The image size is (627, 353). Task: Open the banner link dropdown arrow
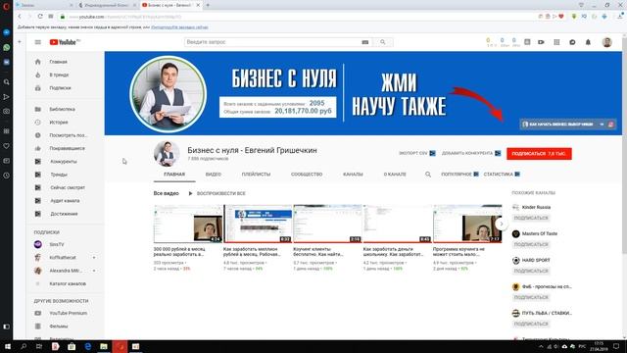pyautogui.click(x=602, y=125)
